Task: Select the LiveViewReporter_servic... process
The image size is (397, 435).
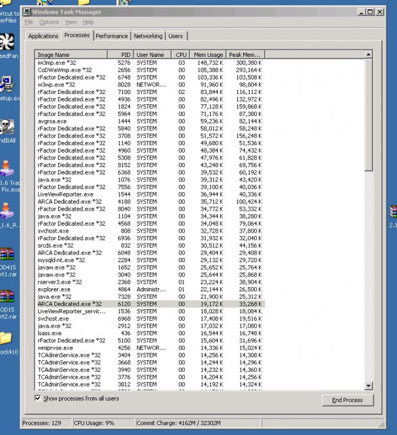Action: pyautogui.click(x=150, y=311)
